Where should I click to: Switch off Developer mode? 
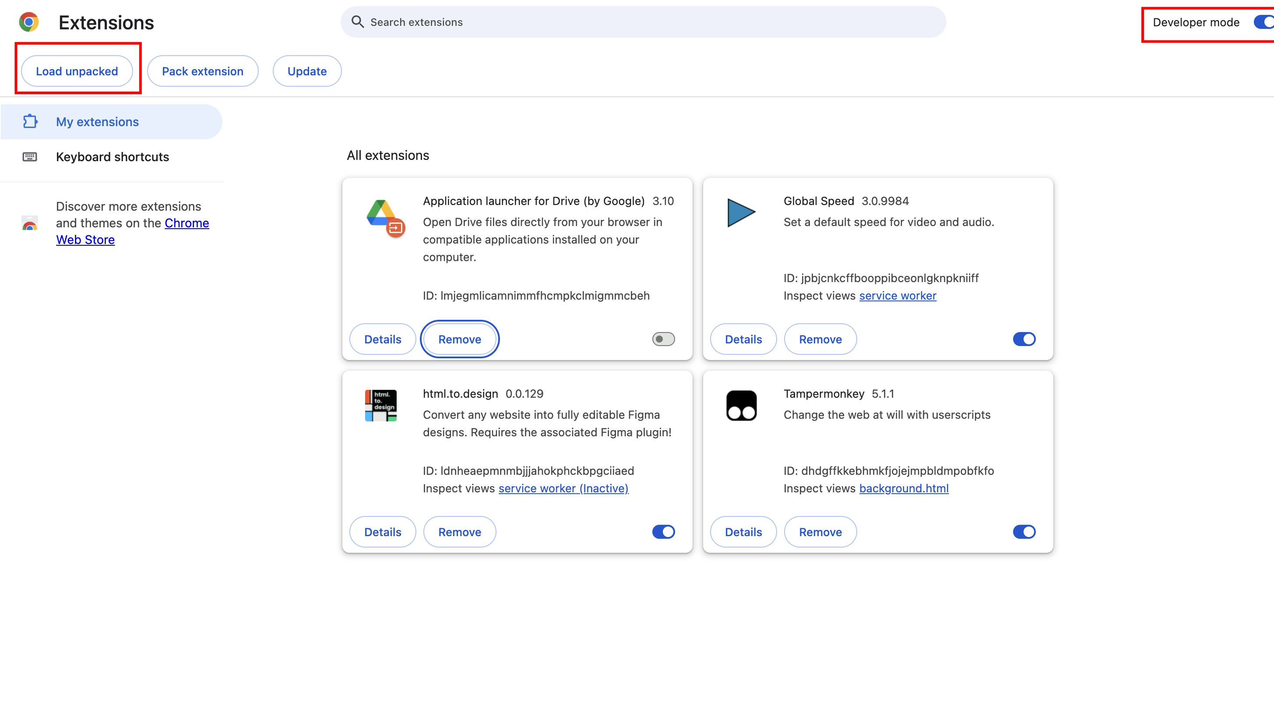tap(1263, 22)
